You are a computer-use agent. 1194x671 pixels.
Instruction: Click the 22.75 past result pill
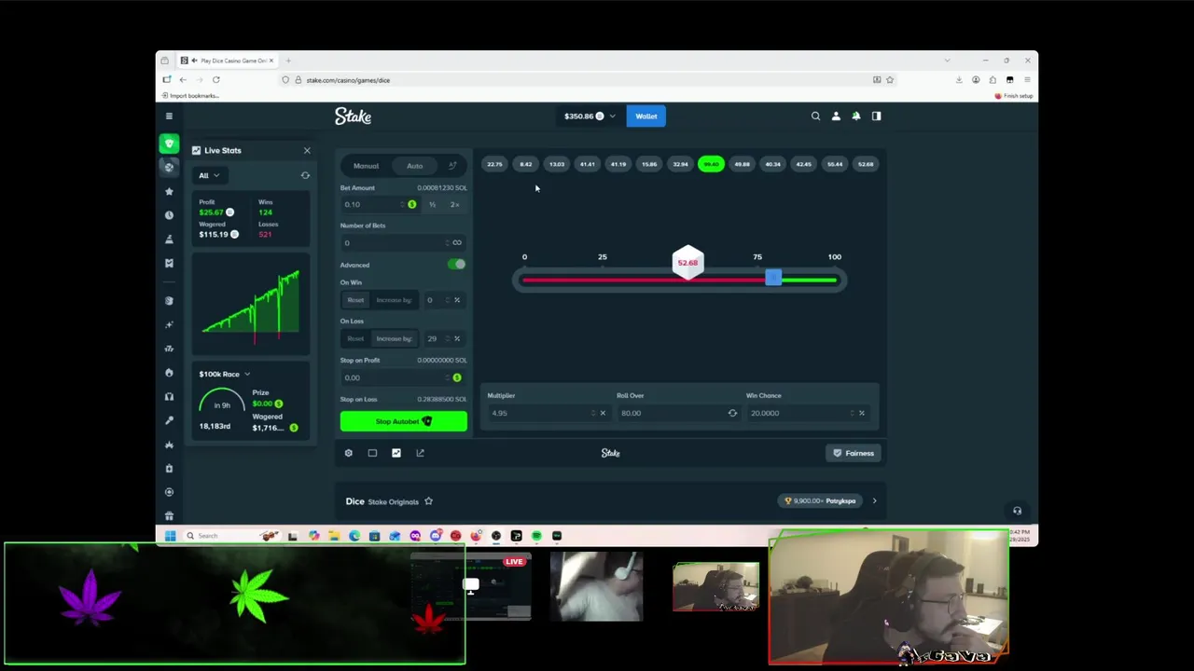[x=494, y=164]
